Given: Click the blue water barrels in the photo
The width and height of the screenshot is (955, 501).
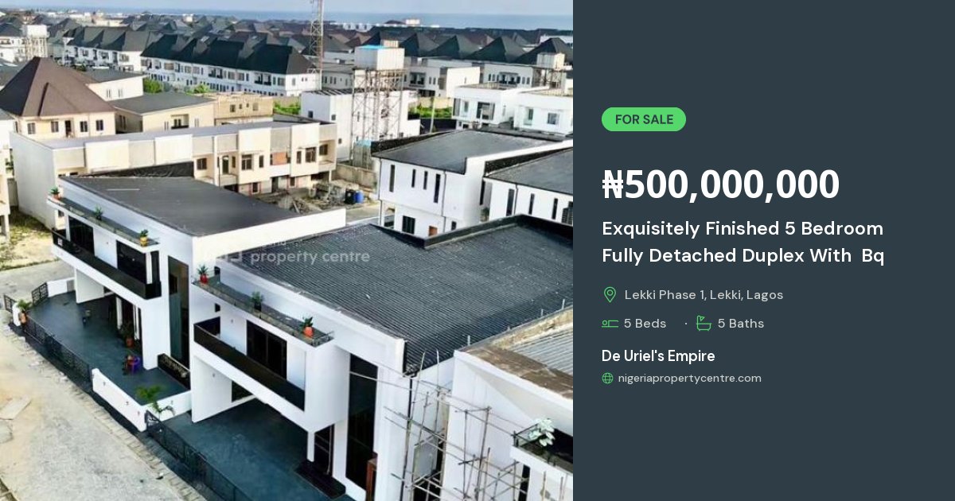Looking at the screenshot, I should point(353,196).
